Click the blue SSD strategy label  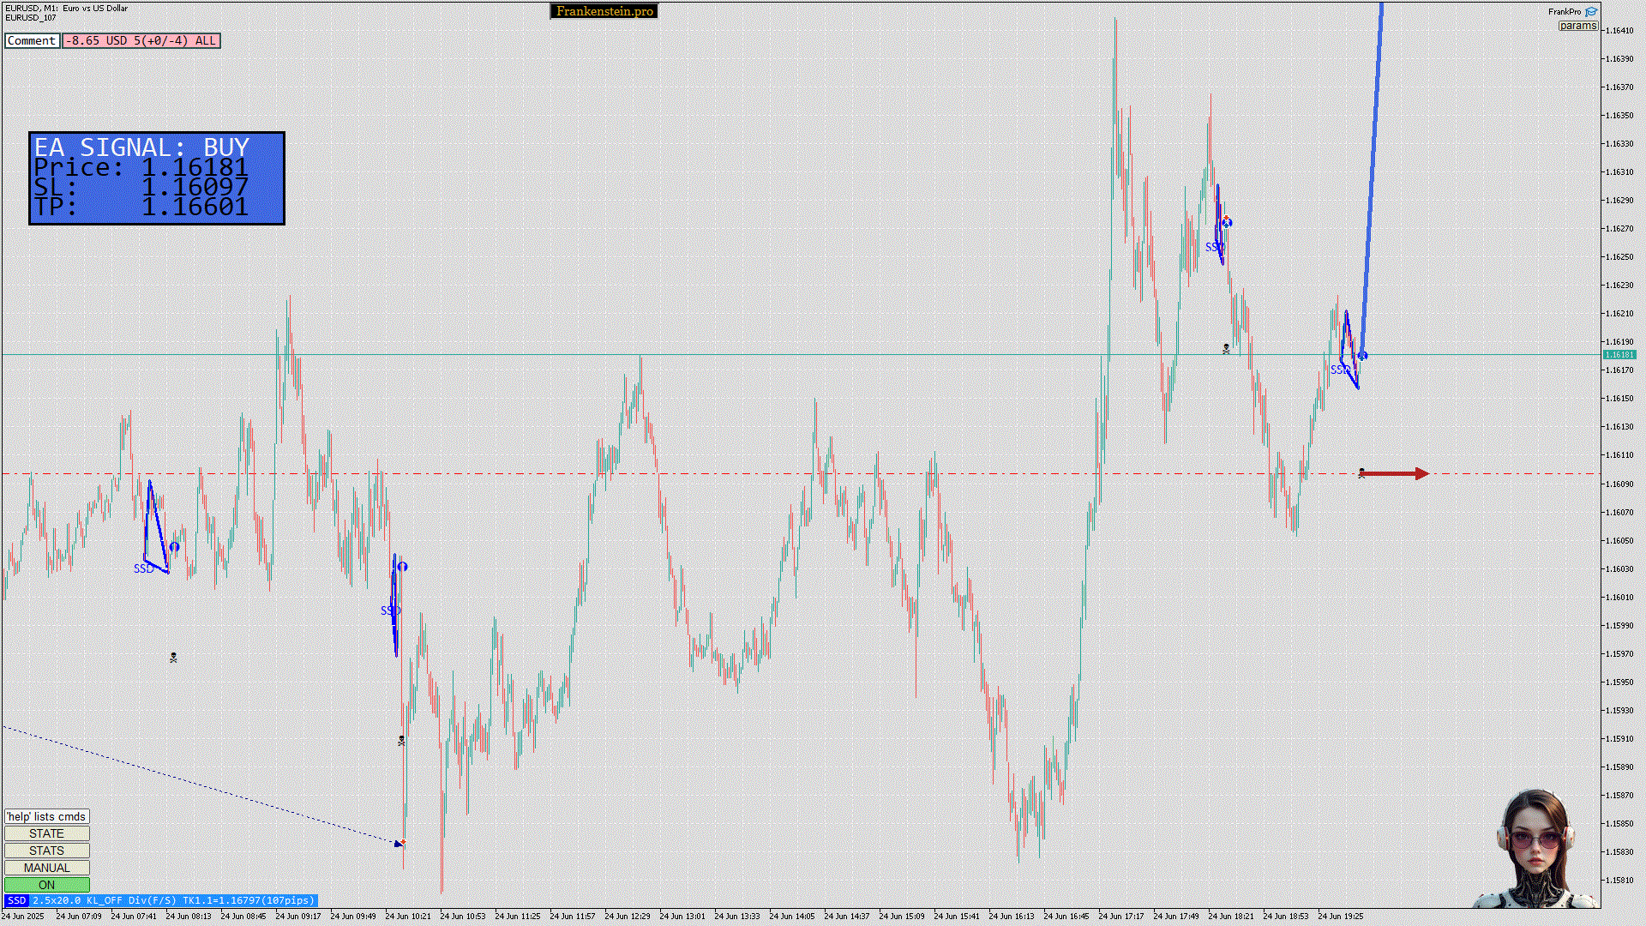click(x=16, y=900)
